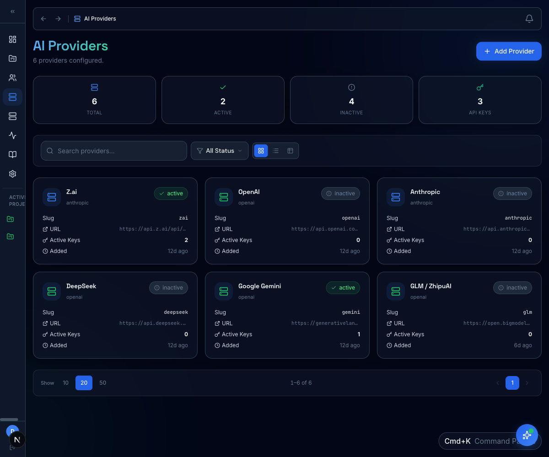Go to page 1
Screen dimensions: 549x457
[x=512, y=383]
